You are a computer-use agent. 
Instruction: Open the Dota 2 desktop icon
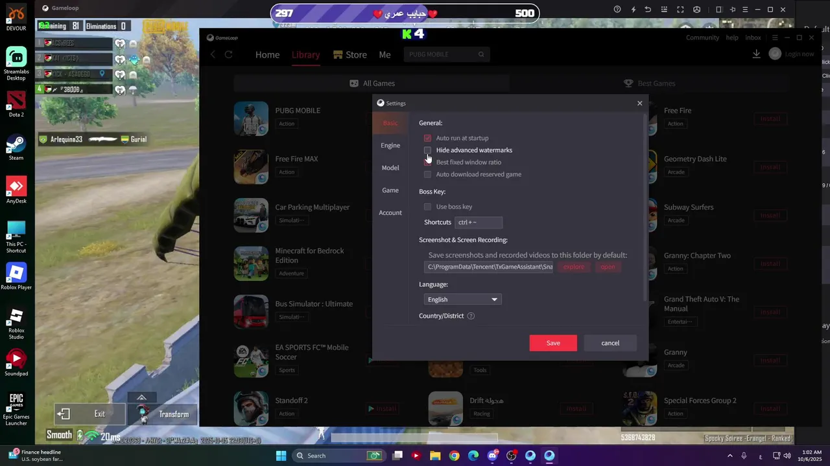(16, 105)
